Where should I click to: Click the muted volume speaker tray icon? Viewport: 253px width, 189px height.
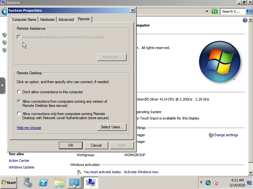click(x=215, y=183)
